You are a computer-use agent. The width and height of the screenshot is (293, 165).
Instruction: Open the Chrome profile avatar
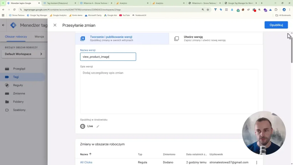284,9
